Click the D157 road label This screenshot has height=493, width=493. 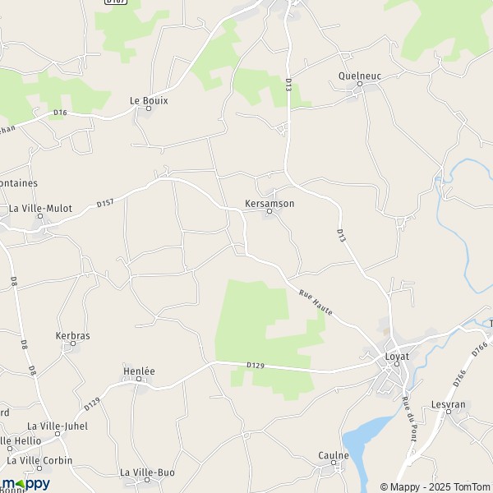(105, 203)
